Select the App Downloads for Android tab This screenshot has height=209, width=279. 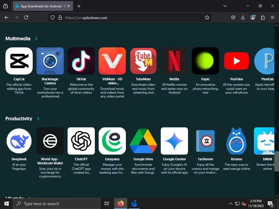click(x=43, y=6)
